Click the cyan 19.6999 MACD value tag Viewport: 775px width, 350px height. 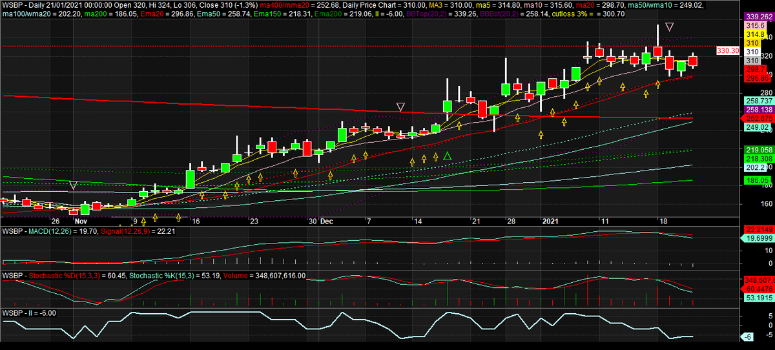pyautogui.click(x=757, y=238)
